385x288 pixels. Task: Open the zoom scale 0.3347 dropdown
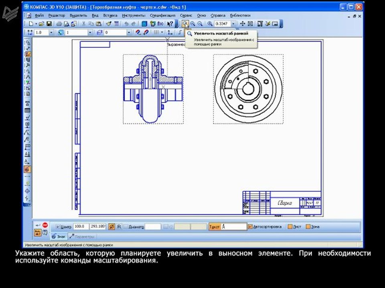tap(233, 24)
